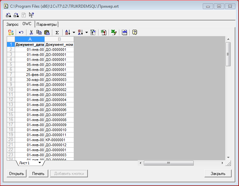
Task: Switch to the Запрос tab
Action: [12, 24]
